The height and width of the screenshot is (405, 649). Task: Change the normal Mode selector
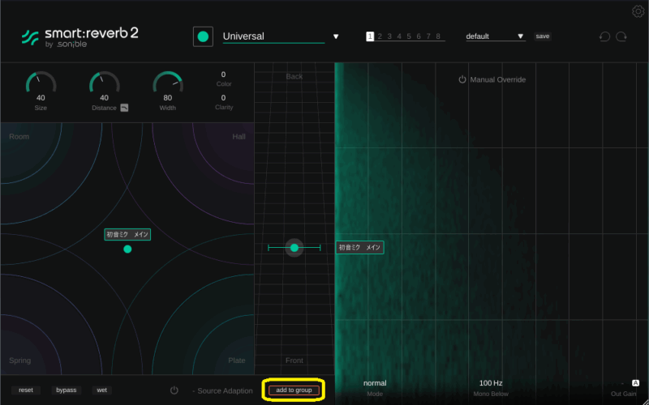coord(375,383)
